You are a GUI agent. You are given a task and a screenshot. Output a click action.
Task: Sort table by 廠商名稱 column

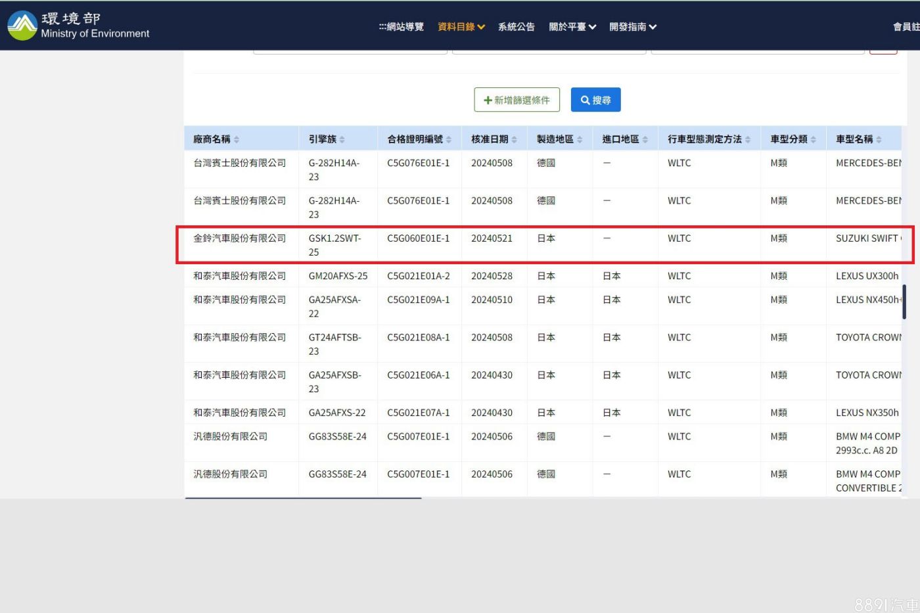tap(237, 139)
